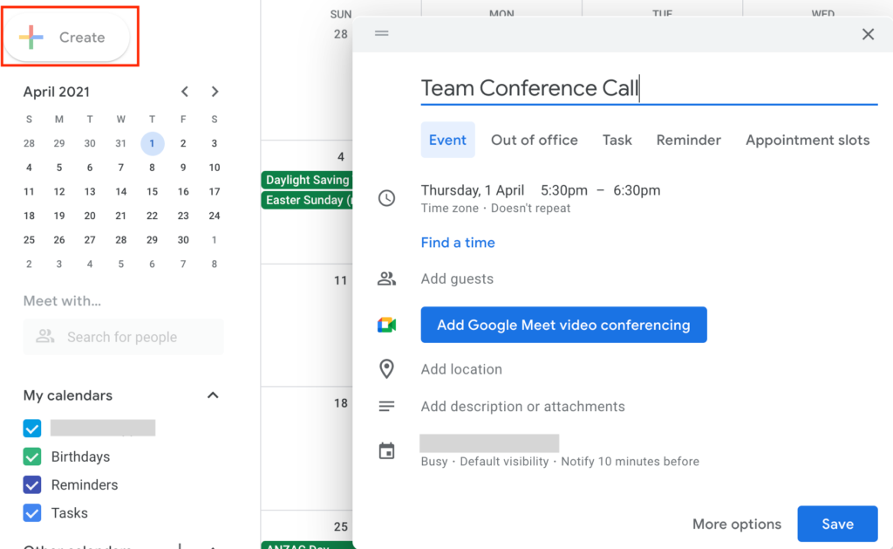Select 1 April highlighted in mini calendar
Image resolution: width=893 pixels, height=549 pixels.
click(x=152, y=143)
